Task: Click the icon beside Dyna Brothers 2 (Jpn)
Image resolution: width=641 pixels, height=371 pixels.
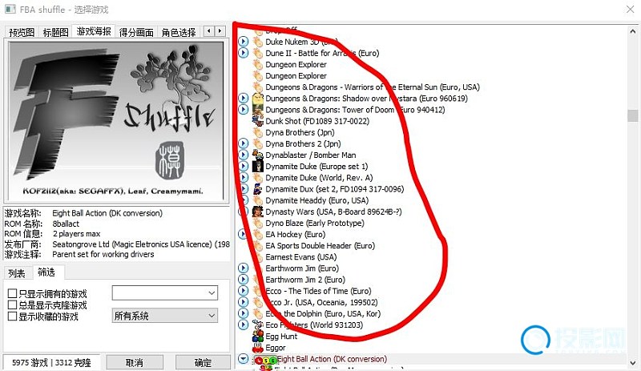Action: click(x=257, y=144)
